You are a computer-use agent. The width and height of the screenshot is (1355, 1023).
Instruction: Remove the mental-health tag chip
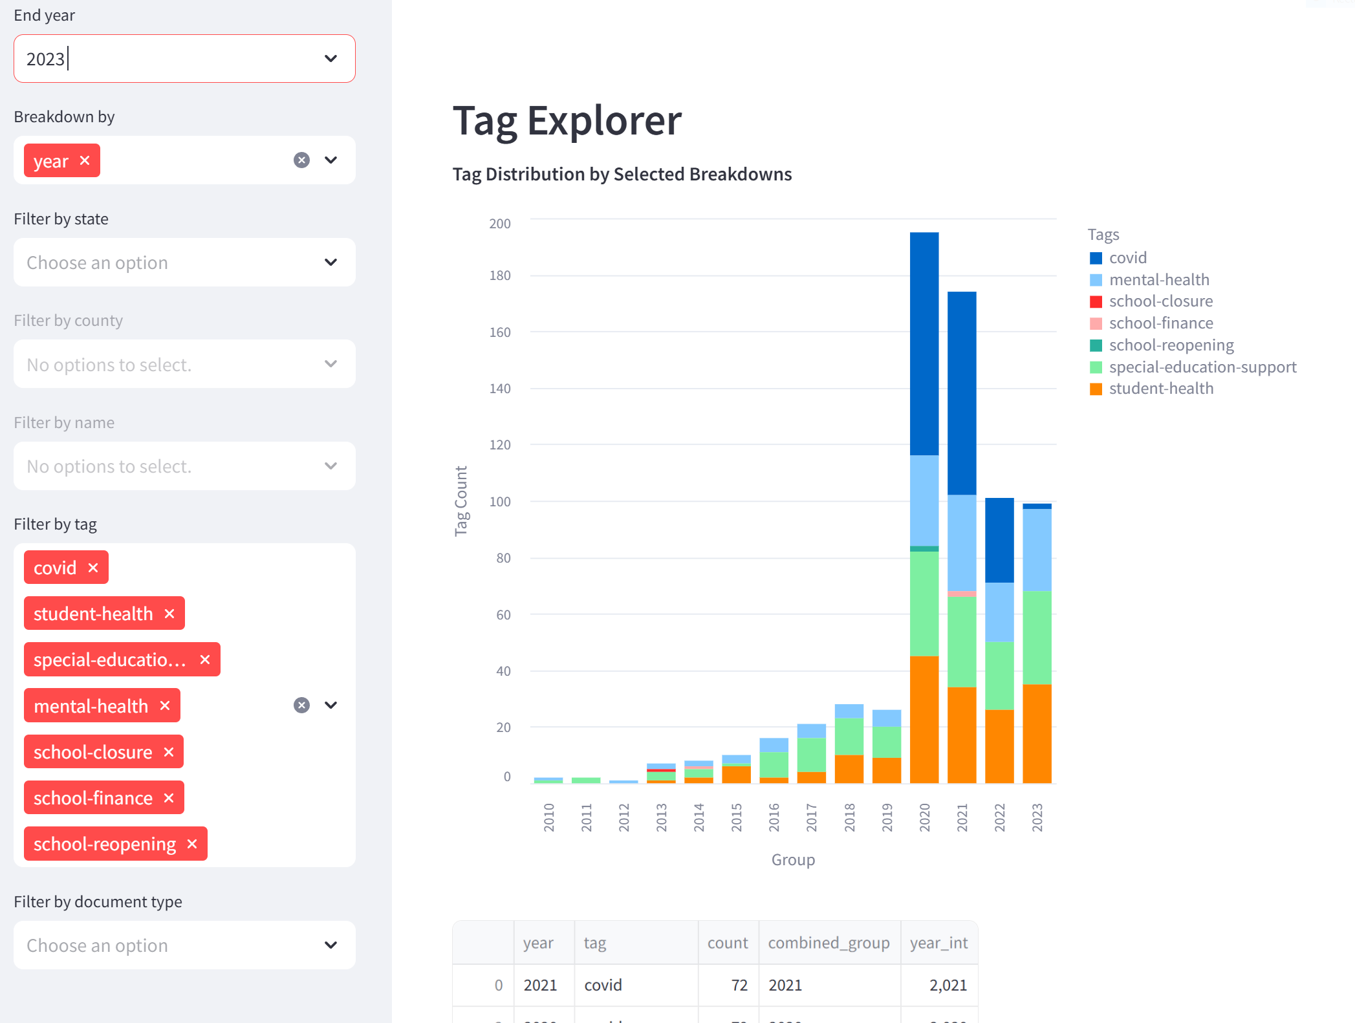(x=165, y=705)
